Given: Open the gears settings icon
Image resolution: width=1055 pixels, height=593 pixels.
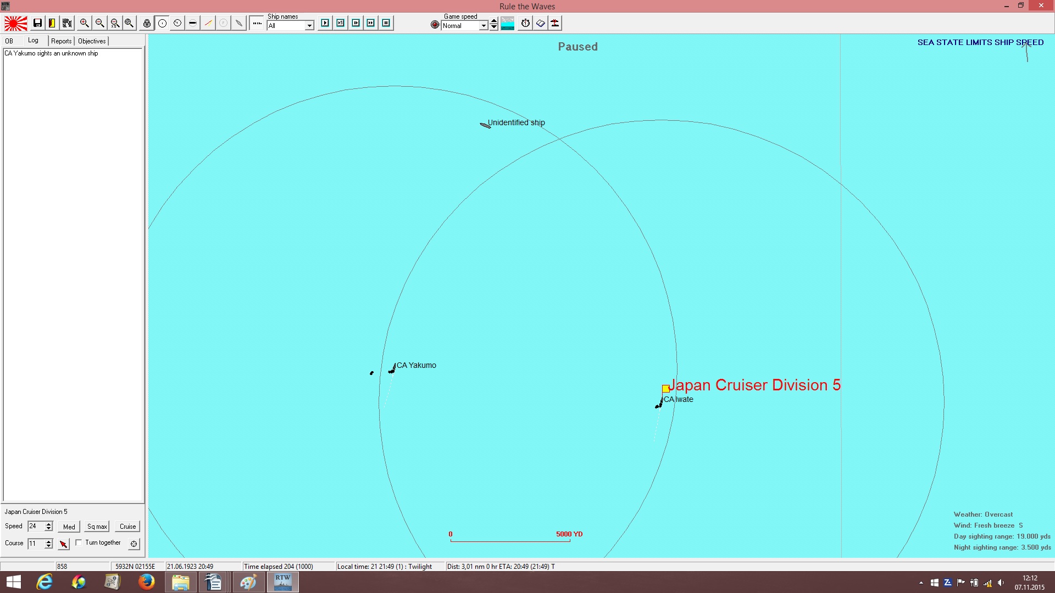Looking at the screenshot, I should point(67,23).
